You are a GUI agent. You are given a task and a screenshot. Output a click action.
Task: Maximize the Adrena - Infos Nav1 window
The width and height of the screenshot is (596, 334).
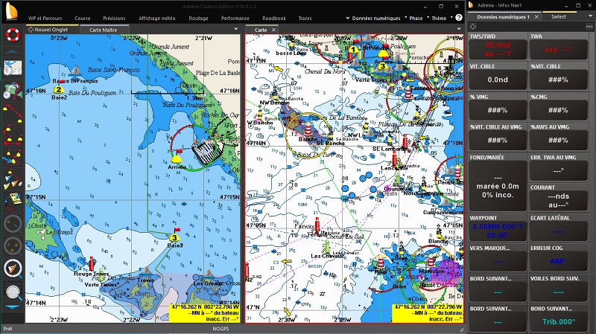coord(578,5)
